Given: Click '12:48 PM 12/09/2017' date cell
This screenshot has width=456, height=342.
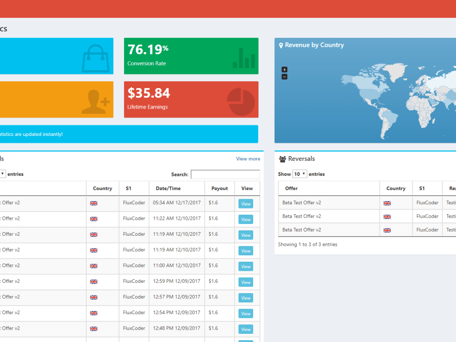Looking at the screenshot, I should [x=176, y=328].
